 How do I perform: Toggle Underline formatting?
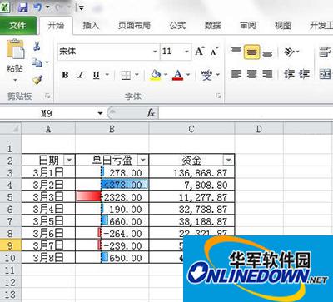point(96,75)
